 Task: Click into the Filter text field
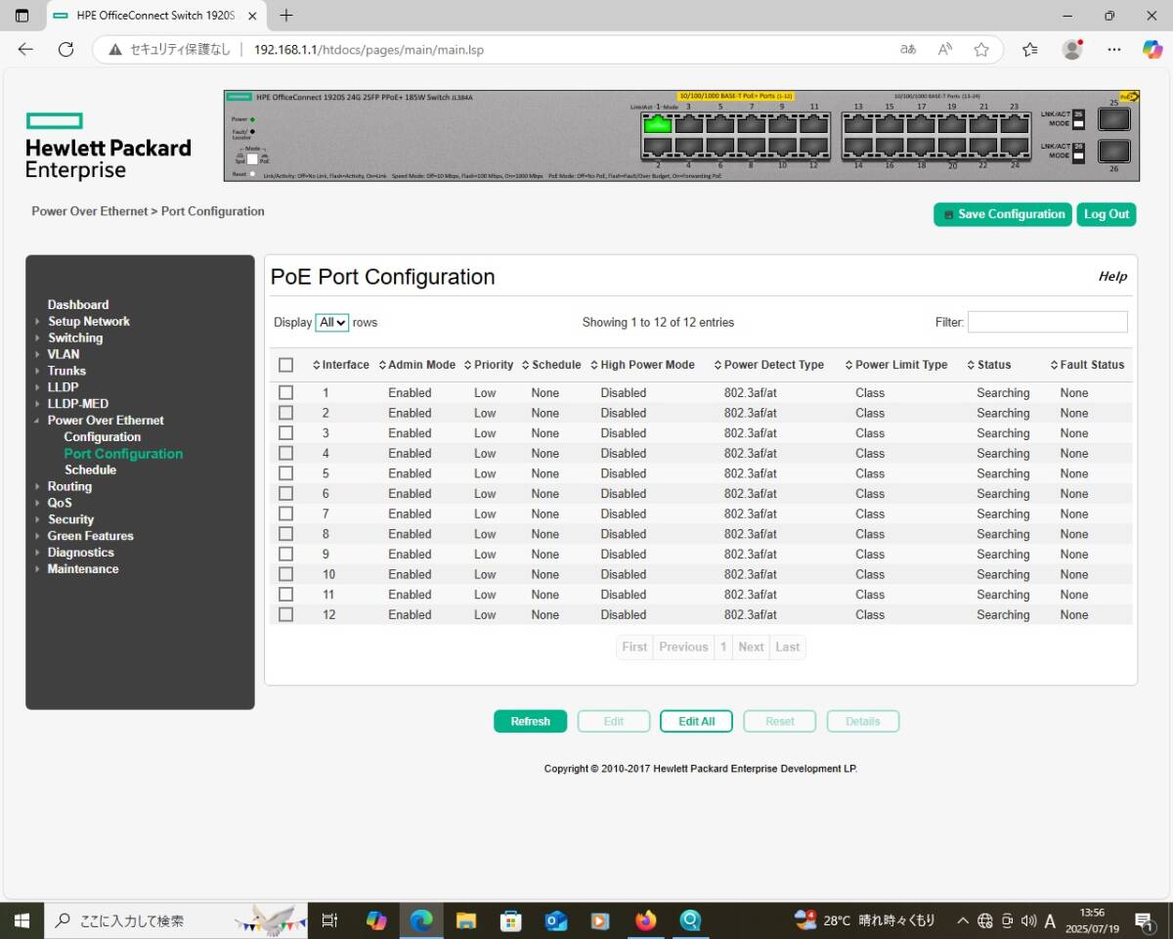point(1047,322)
